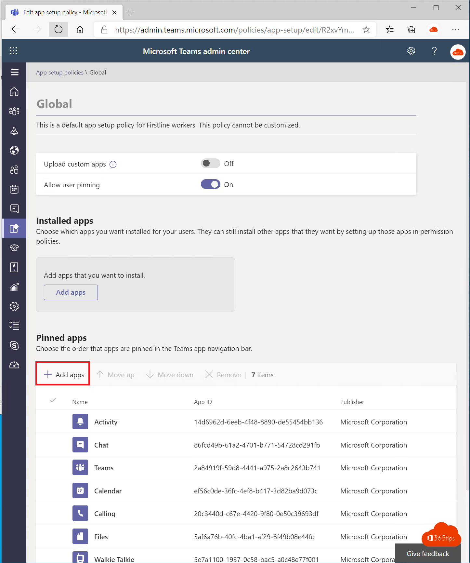Image resolution: width=470 pixels, height=563 pixels.
Task: Click Chat app ID 86fcd49b-61a2-4701-b771-54728cd291fb
Action: point(257,445)
